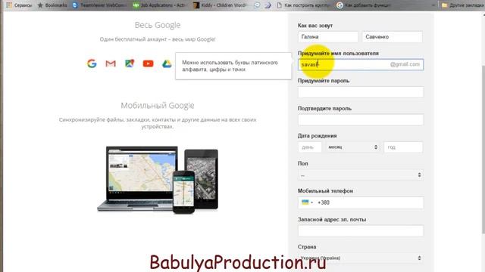Screen dimensions: 485x272
Task: Click the magnifier bookmark icon before the moon
Action: [x=257, y=5]
